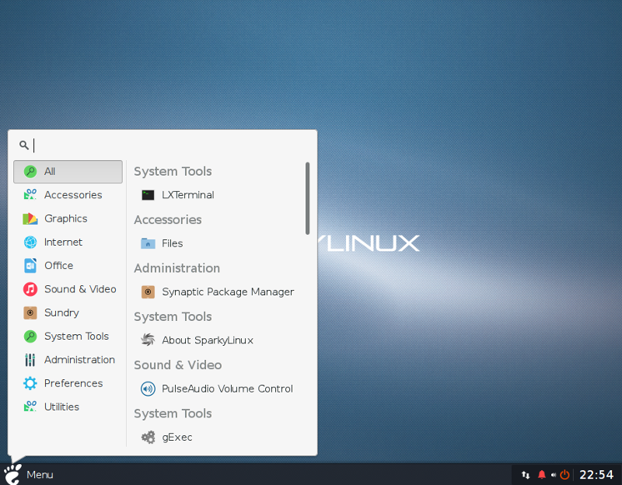622x485 pixels.
Task: Click the Menu button label
Action: 40,475
